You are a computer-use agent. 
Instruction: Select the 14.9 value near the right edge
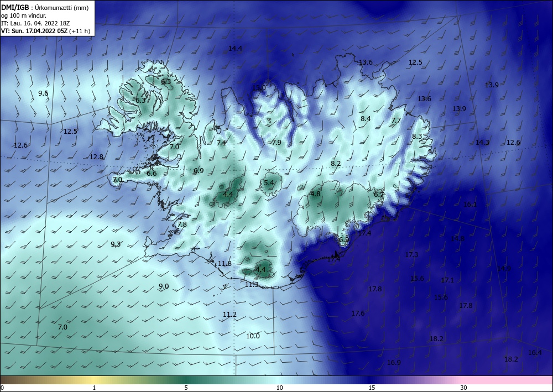point(504,268)
